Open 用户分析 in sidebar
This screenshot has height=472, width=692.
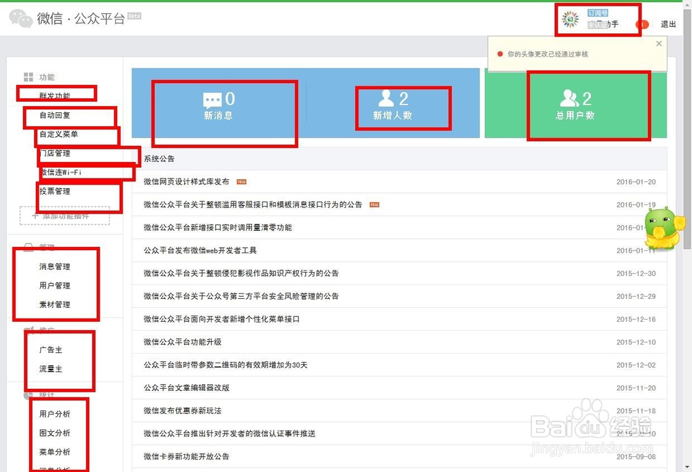pos(55,414)
